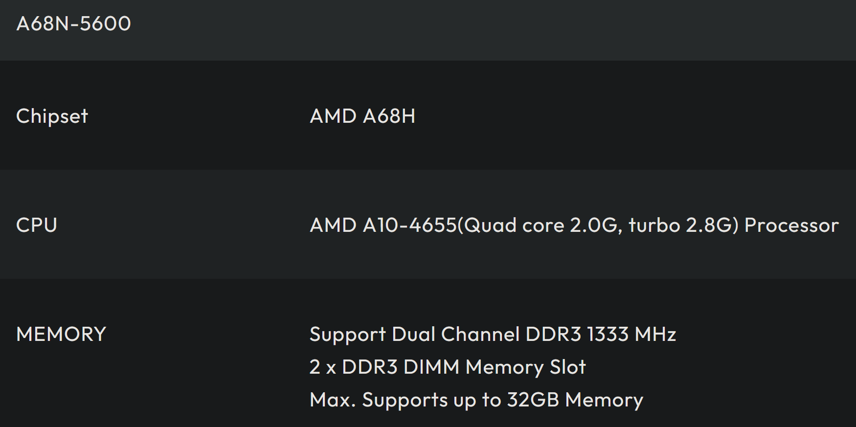856x427 pixels.
Task: Click the AMD A68H chipset value
Action: click(x=362, y=116)
